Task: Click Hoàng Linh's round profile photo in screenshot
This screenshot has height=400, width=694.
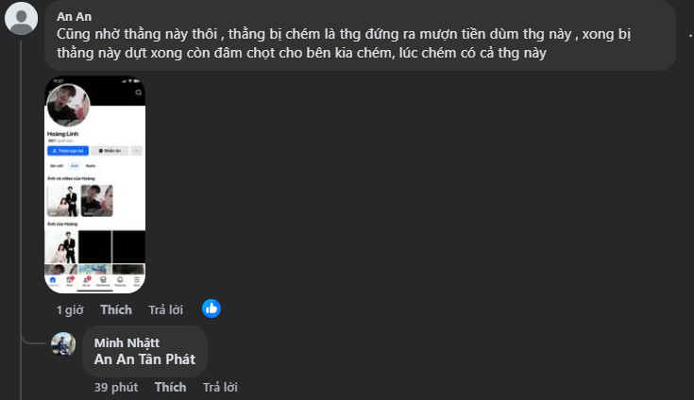Action: [68, 107]
